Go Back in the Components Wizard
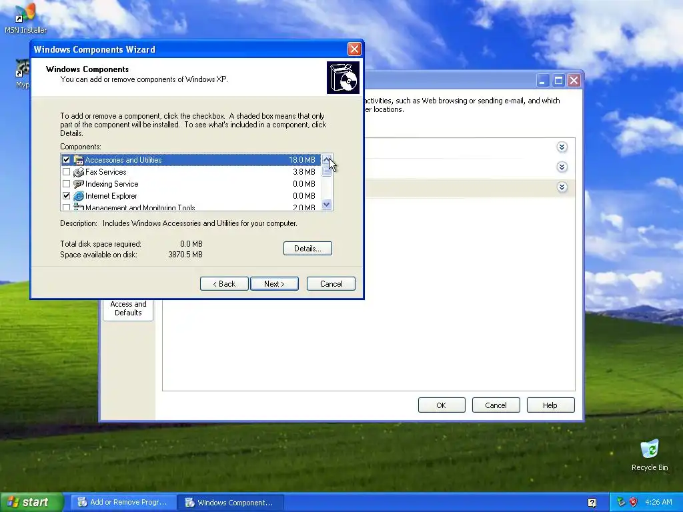683x512 pixels. point(224,284)
